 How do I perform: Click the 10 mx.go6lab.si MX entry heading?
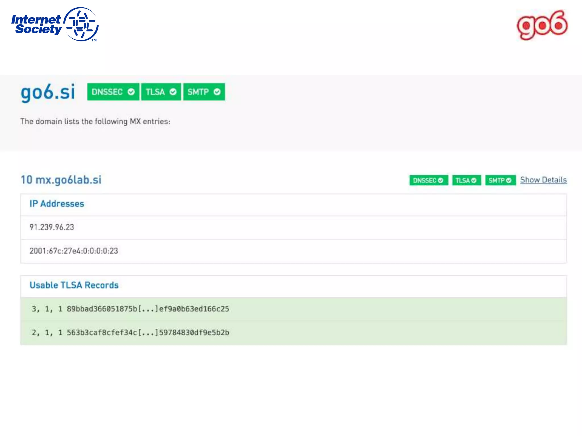coord(61,180)
